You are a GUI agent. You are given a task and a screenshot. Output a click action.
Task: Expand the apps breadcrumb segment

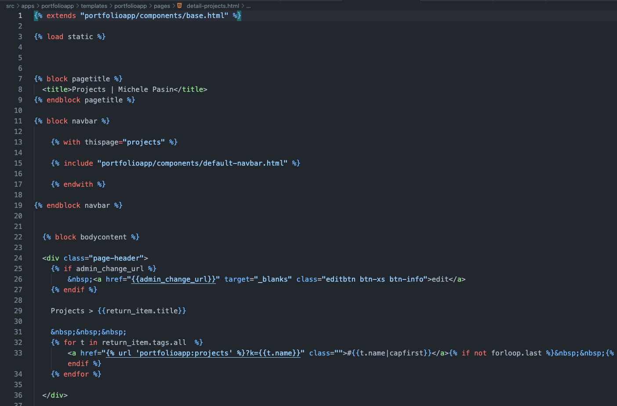tap(28, 6)
